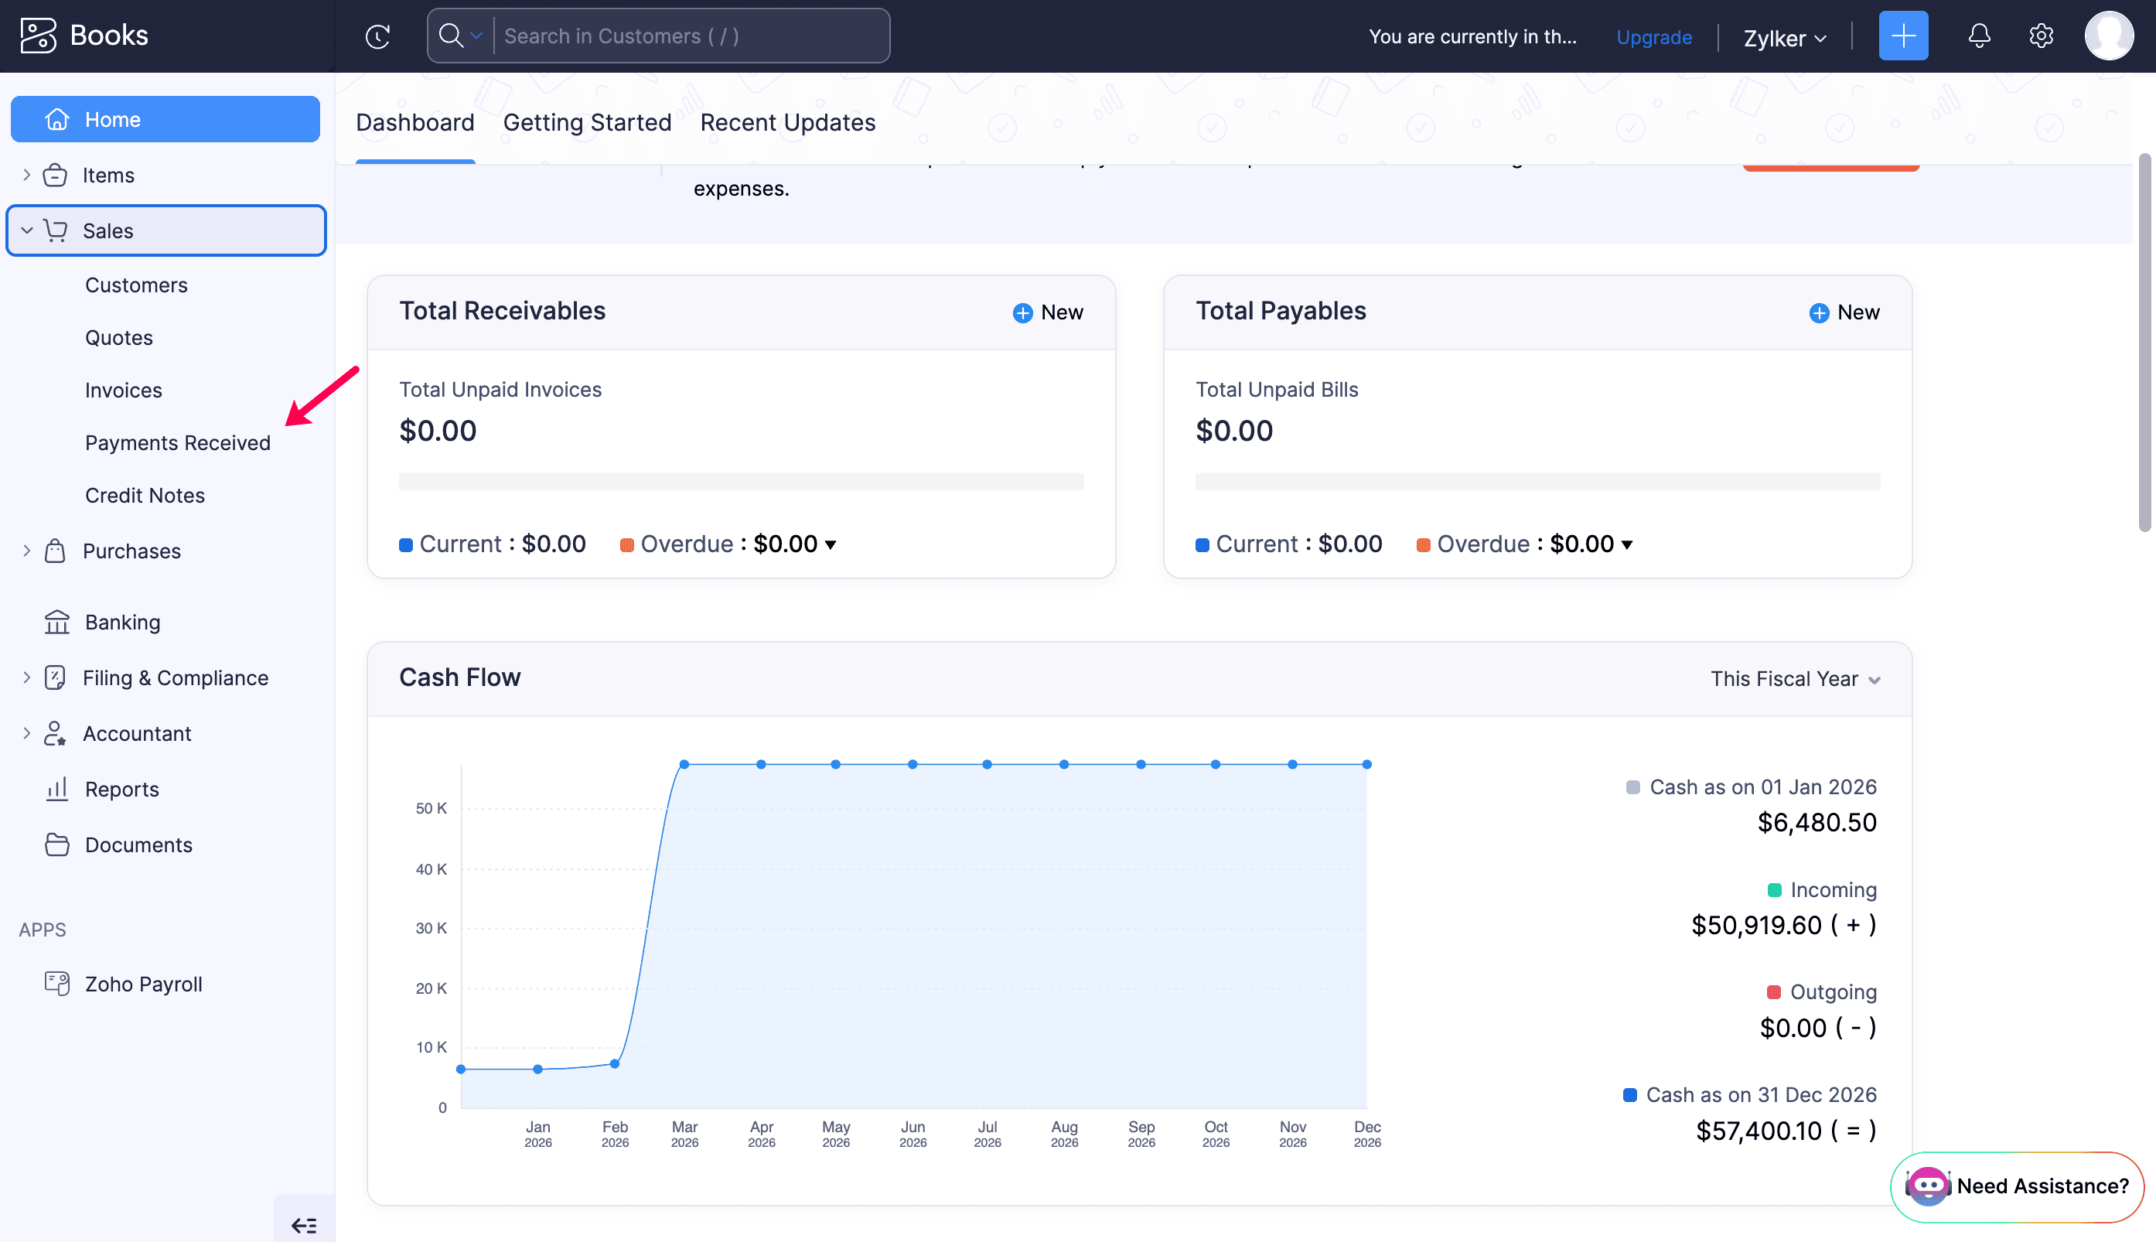Click the Upgrade link
Image resolution: width=2156 pixels, height=1242 pixels.
tap(1653, 36)
